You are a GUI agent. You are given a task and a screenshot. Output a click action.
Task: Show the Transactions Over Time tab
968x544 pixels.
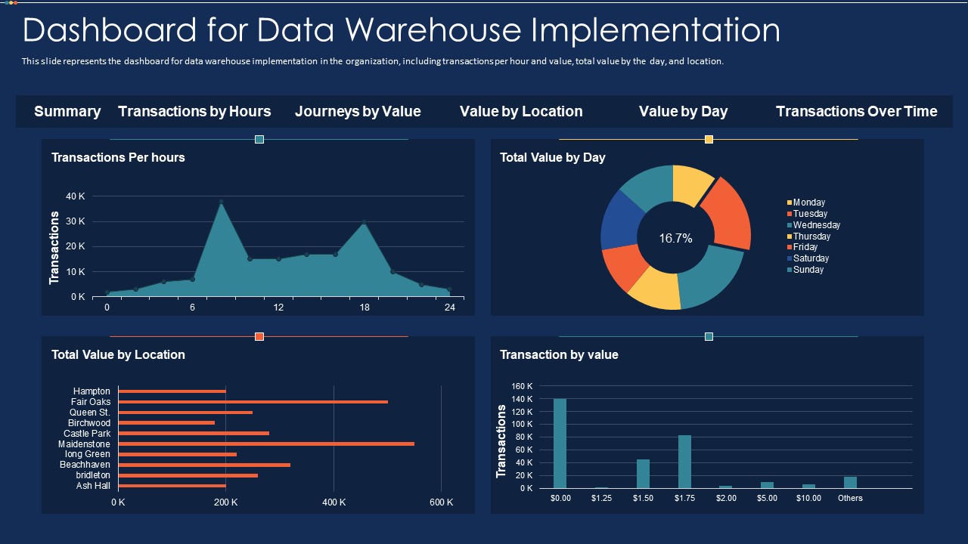856,111
